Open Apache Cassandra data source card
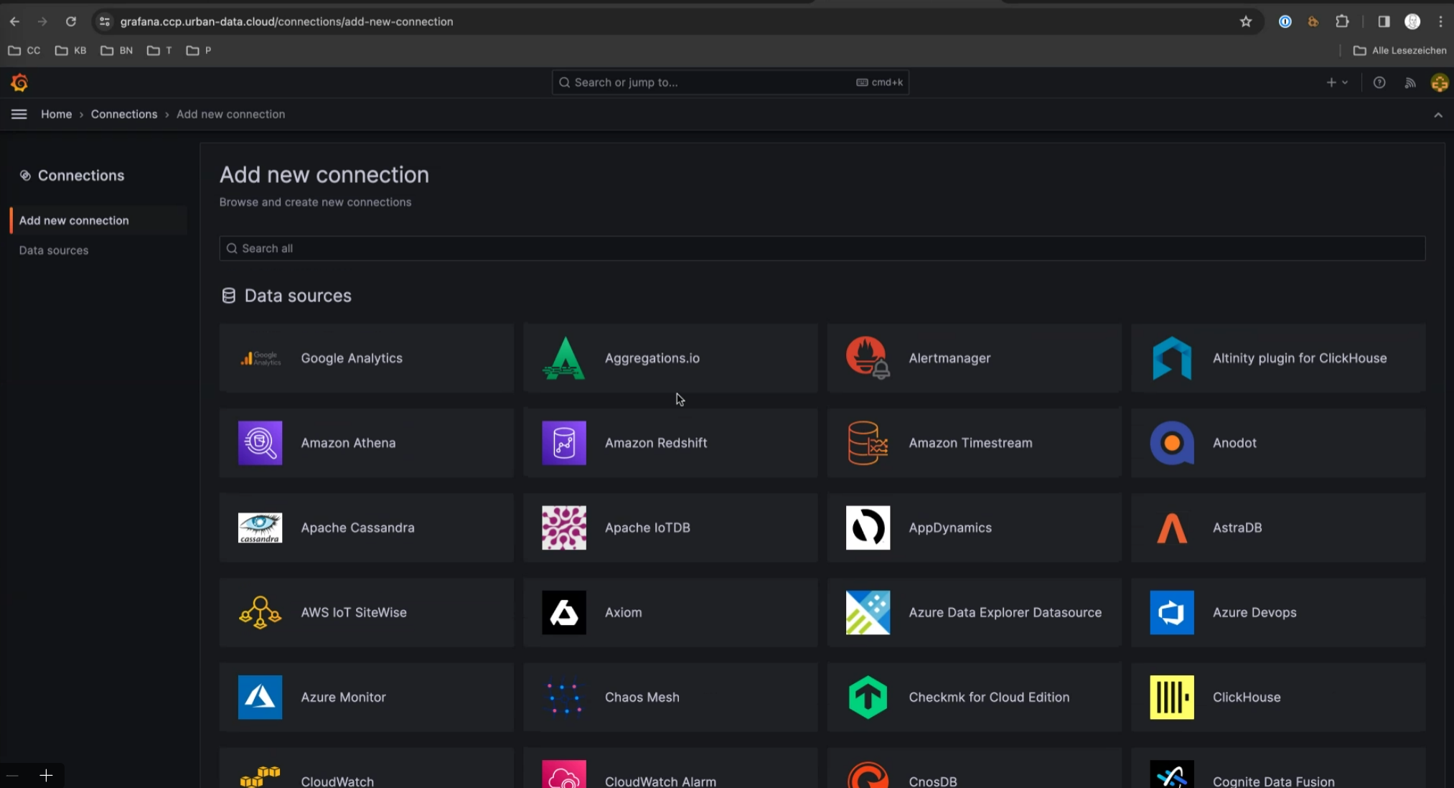This screenshot has height=788, width=1454. coord(366,527)
